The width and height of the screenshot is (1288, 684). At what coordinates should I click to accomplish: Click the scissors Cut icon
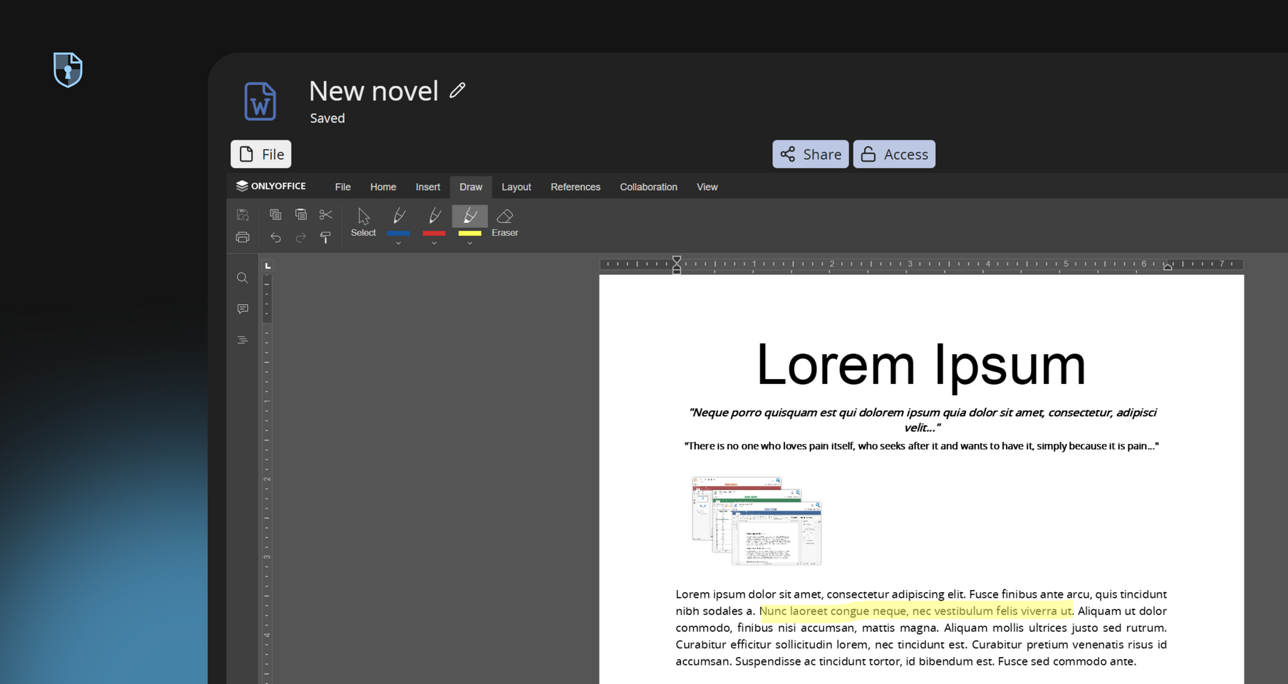click(326, 214)
